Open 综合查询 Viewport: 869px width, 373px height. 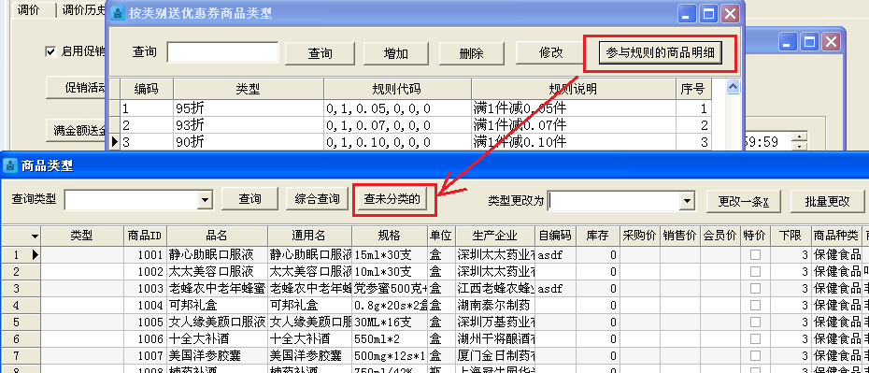click(317, 199)
